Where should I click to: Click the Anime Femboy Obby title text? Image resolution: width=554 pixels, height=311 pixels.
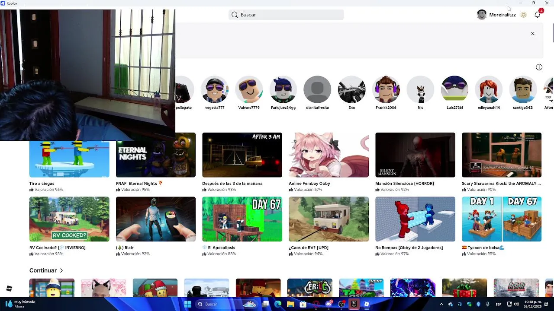coord(309,183)
